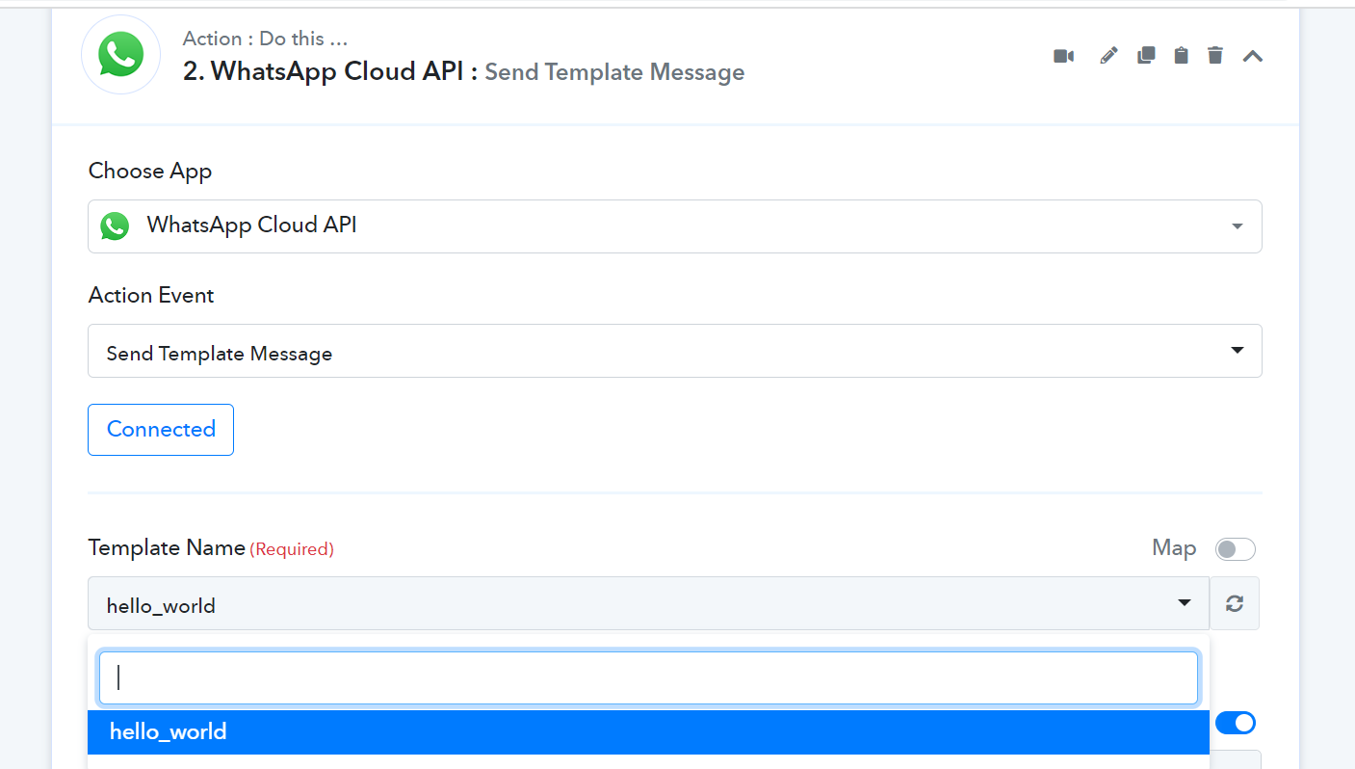Image resolution: width=1355 pixels, height=769 pixels.
Task: Open the Choose App dropdown
Action: click(674, 226)
